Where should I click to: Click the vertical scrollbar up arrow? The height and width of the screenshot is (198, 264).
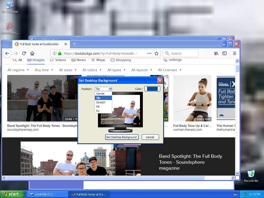237,61
